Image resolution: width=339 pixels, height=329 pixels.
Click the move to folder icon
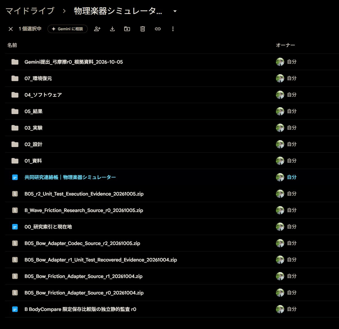tap(127, 29)
